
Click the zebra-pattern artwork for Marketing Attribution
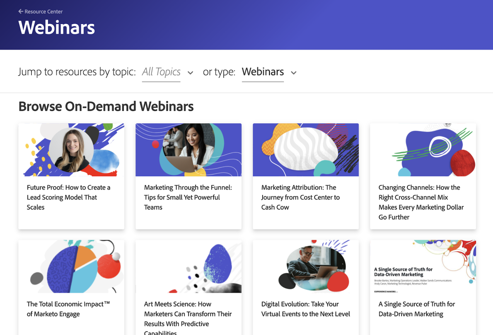click(305, 150)
